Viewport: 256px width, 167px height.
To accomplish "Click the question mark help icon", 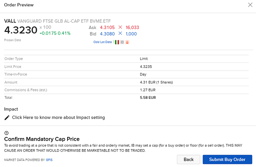I will coord(6,133).
